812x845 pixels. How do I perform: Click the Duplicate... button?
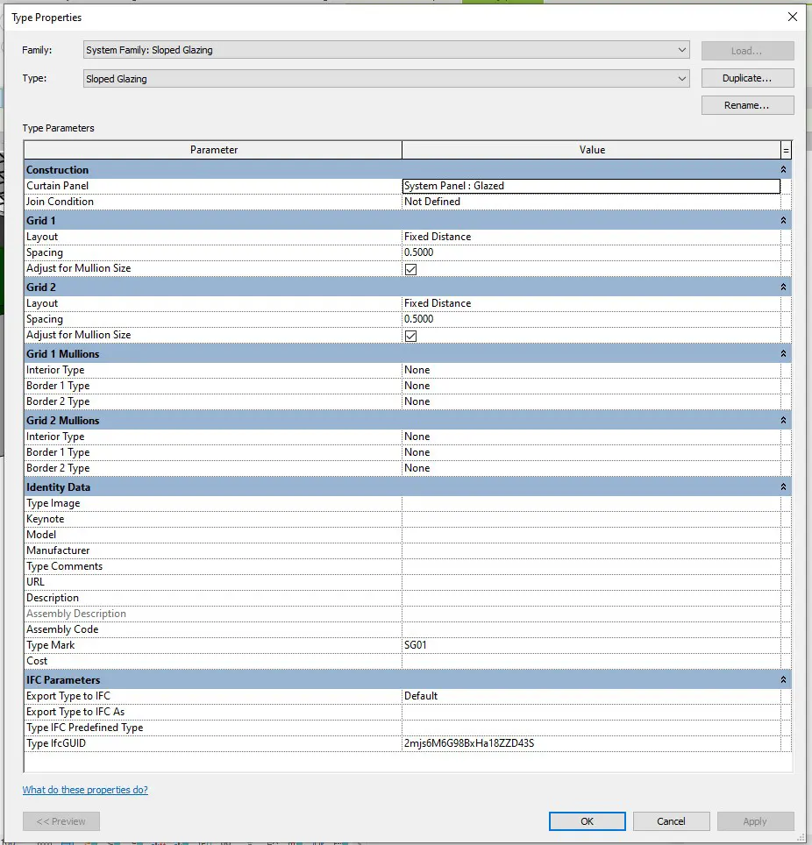pyautogui.click(x=747, y=78)
